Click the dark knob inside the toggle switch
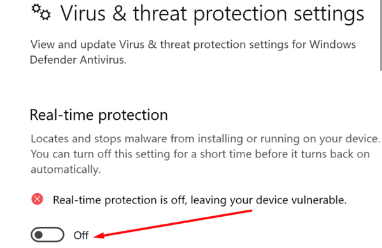 coord(38,235)
